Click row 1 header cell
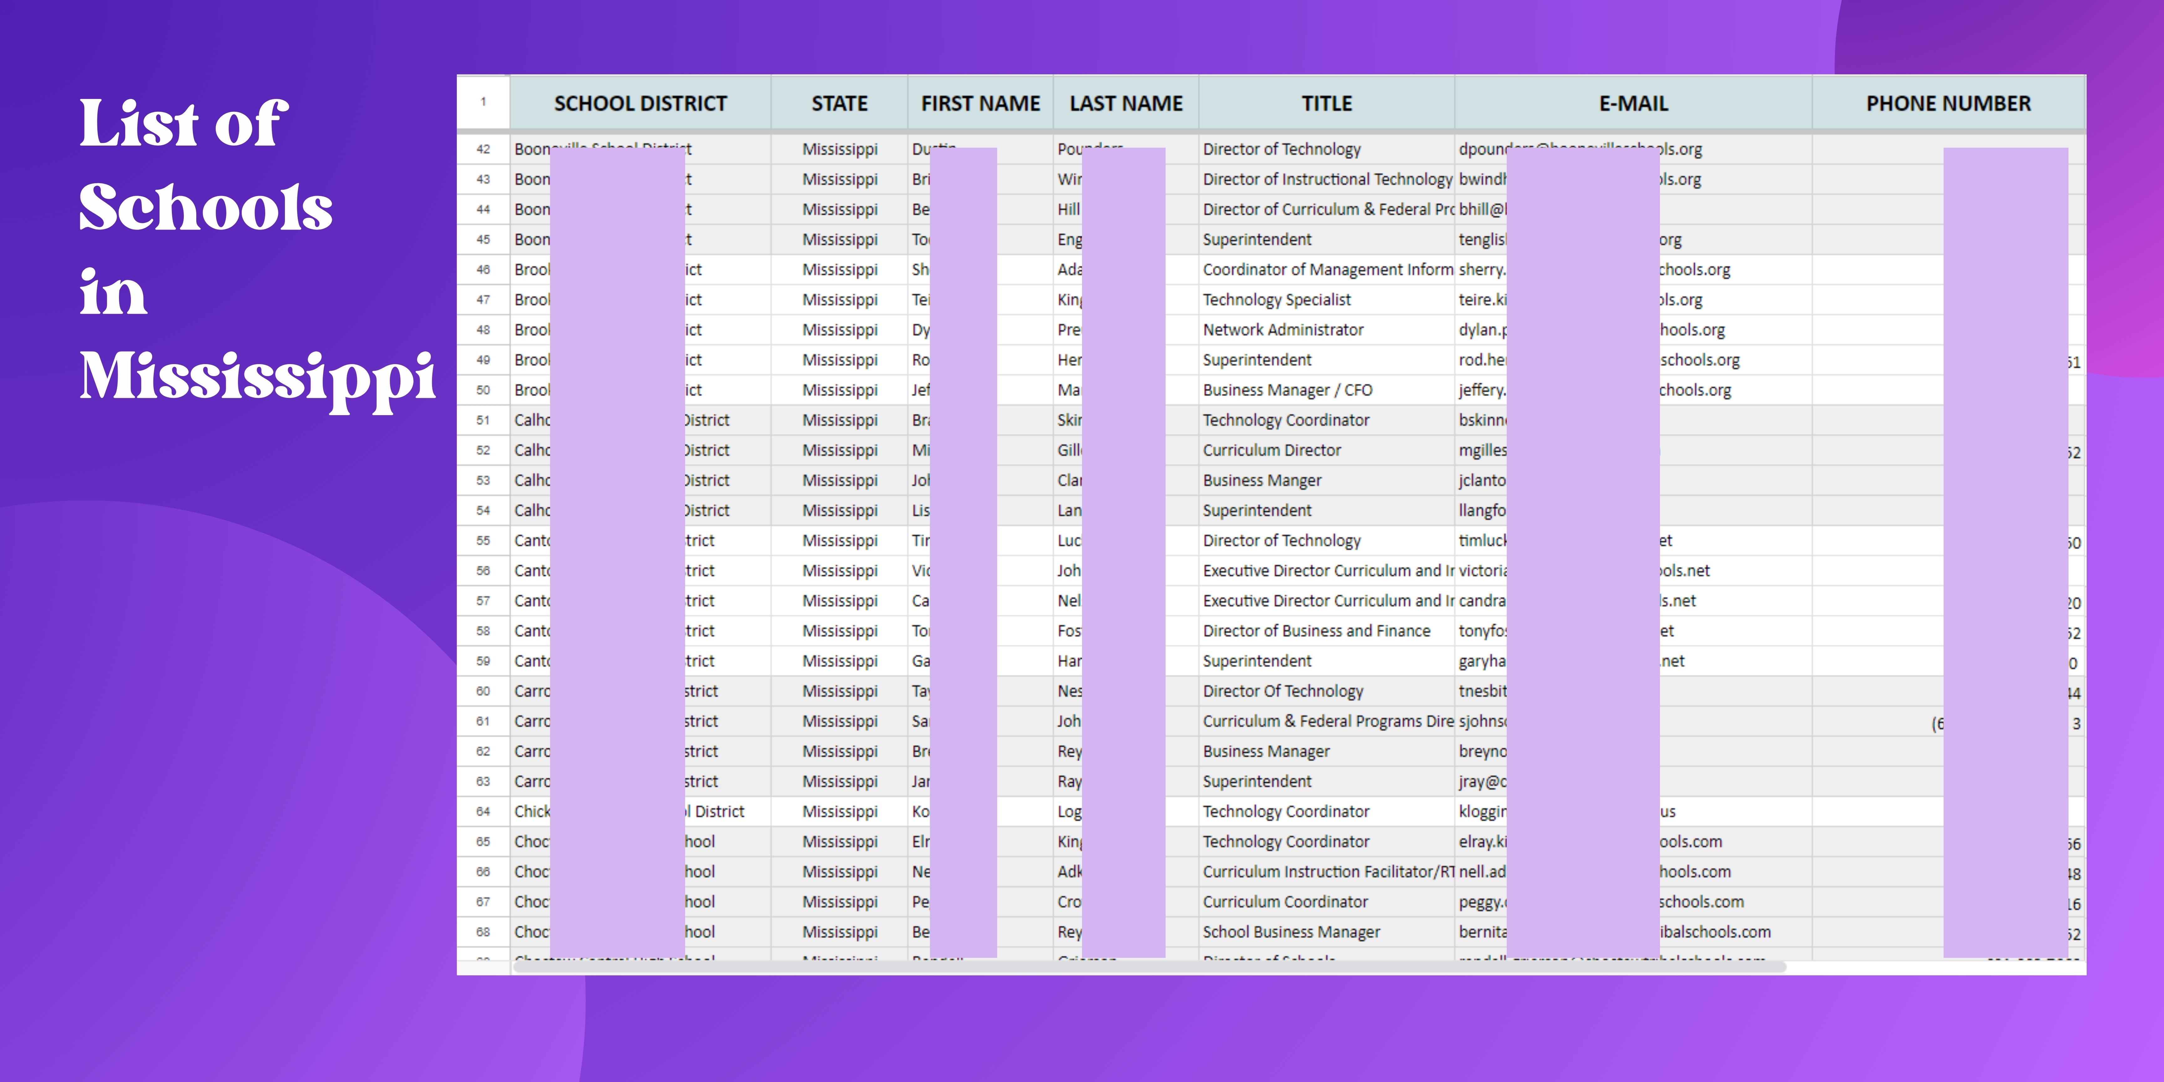This screenshot has width=2164, height=1082. pos(483,102)
